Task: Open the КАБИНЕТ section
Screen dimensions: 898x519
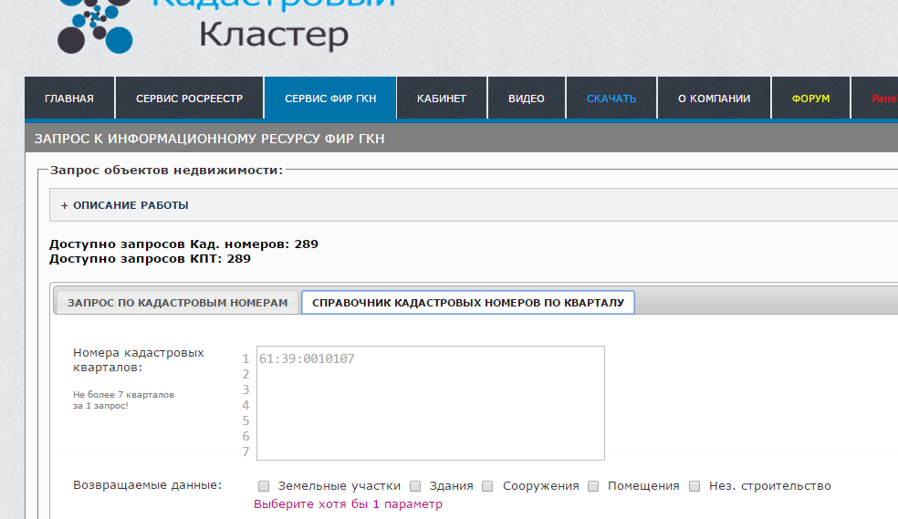Action: coord(442,99)
